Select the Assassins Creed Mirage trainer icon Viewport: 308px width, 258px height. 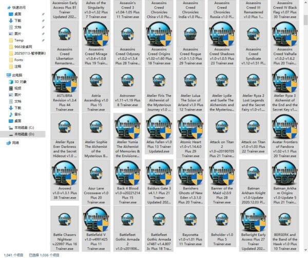coord(96,34)
